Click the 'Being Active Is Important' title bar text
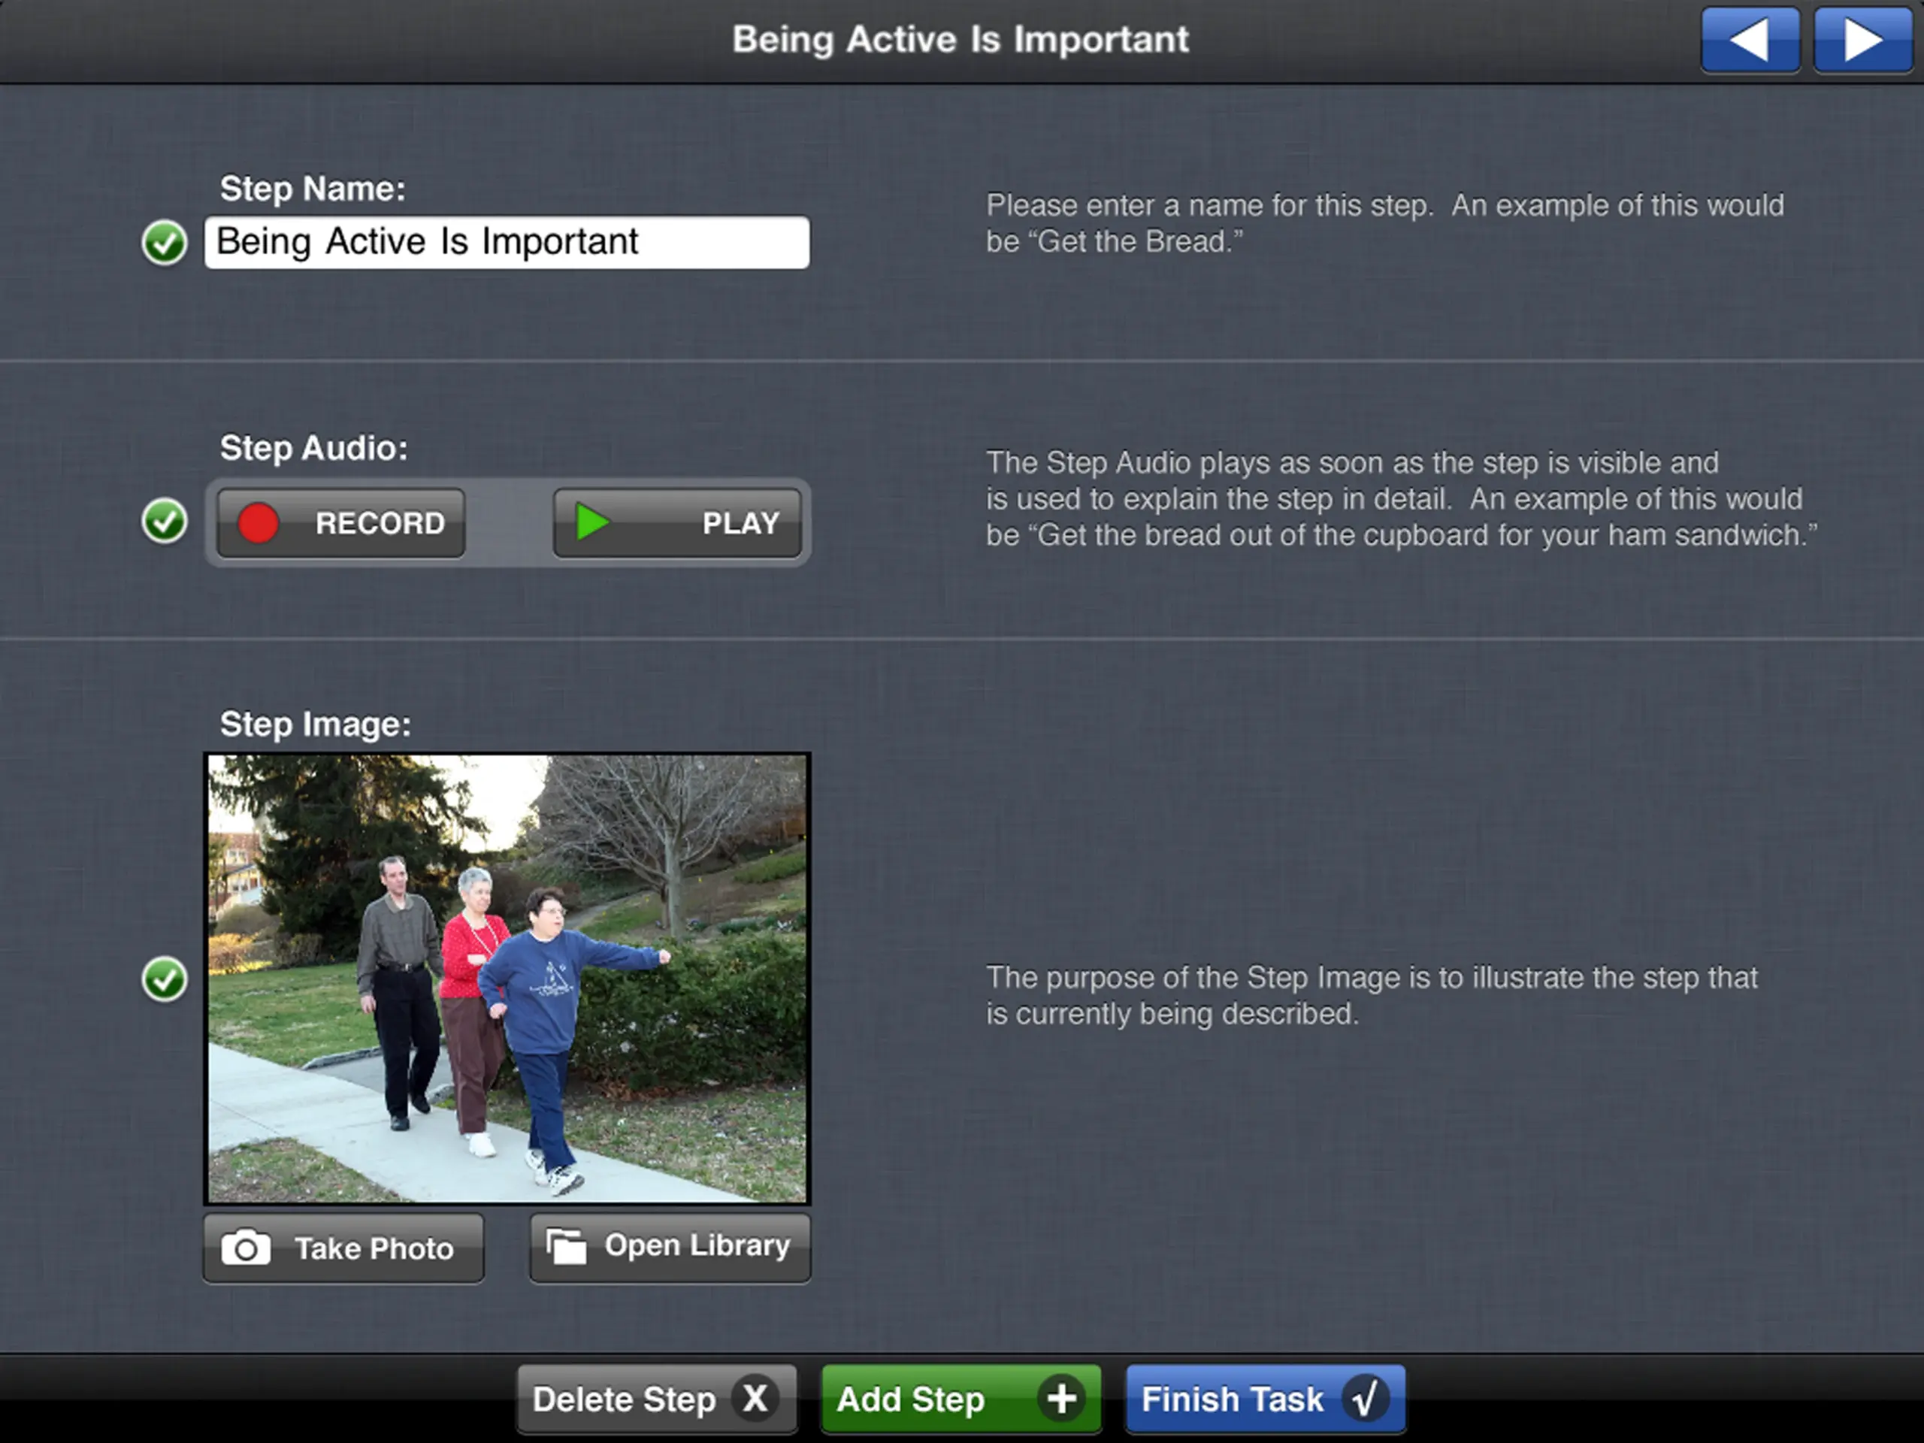The width and height of the screenshot is (1924, 1443). [x=960, y=40]
